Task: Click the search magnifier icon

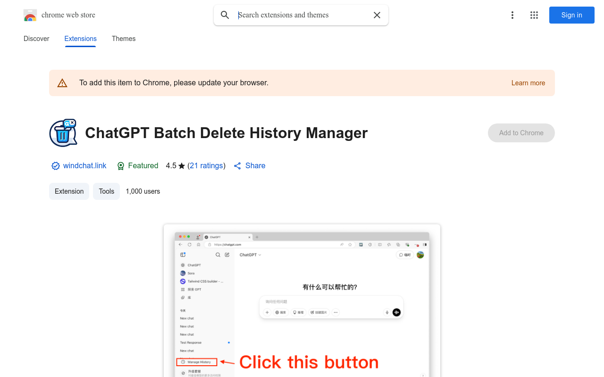Action: (225, 15)
